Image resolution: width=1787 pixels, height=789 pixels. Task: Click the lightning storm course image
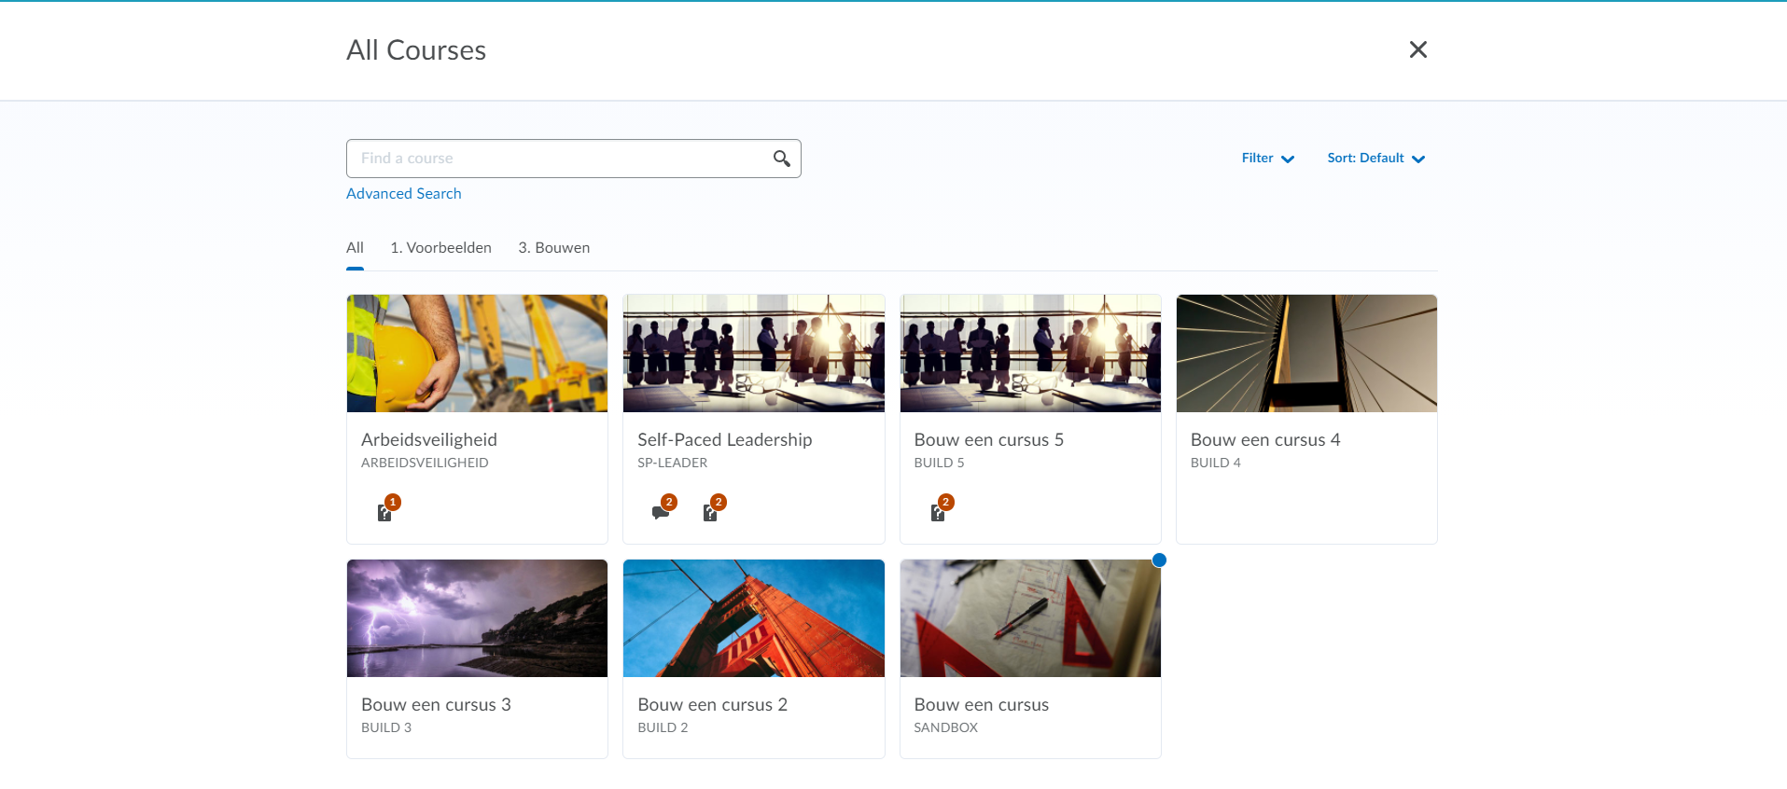tap(477, 618)
